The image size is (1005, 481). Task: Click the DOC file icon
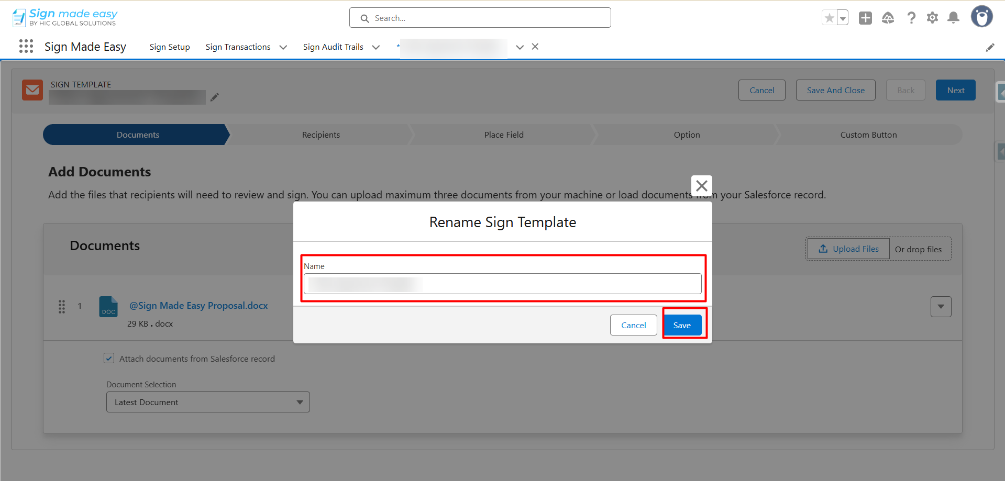[108, 307]
